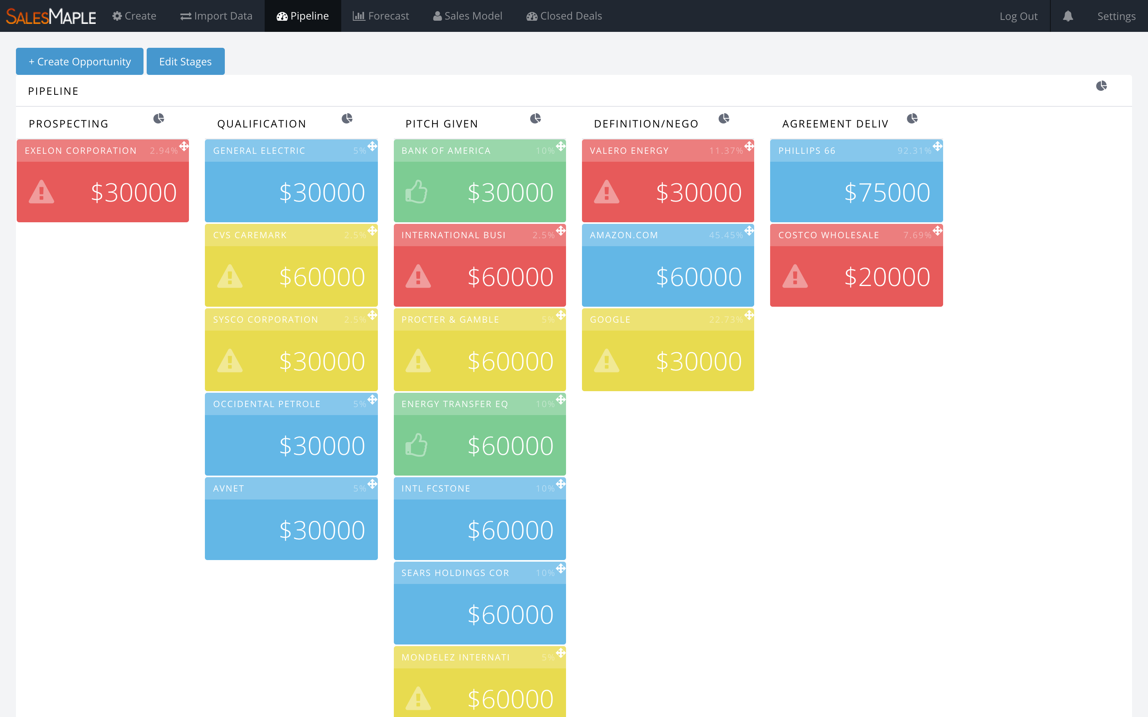This screenshot has width=1148, height=717.
Task: Open the Amazon.com $60000 deal card
Action: [667, 276]
